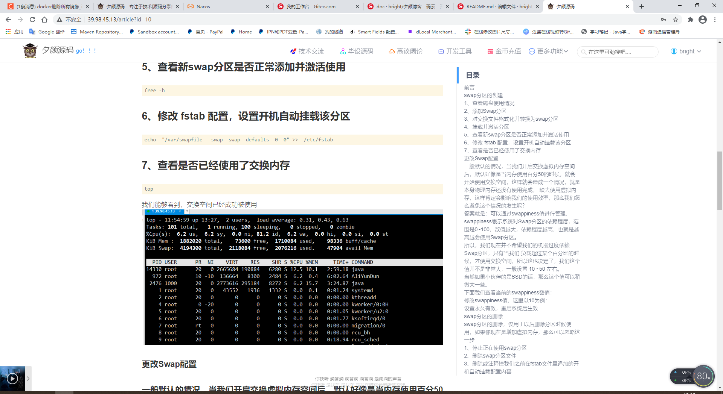Go back using browser back arrow
This screenshot has width=723, height=394.
8,20
